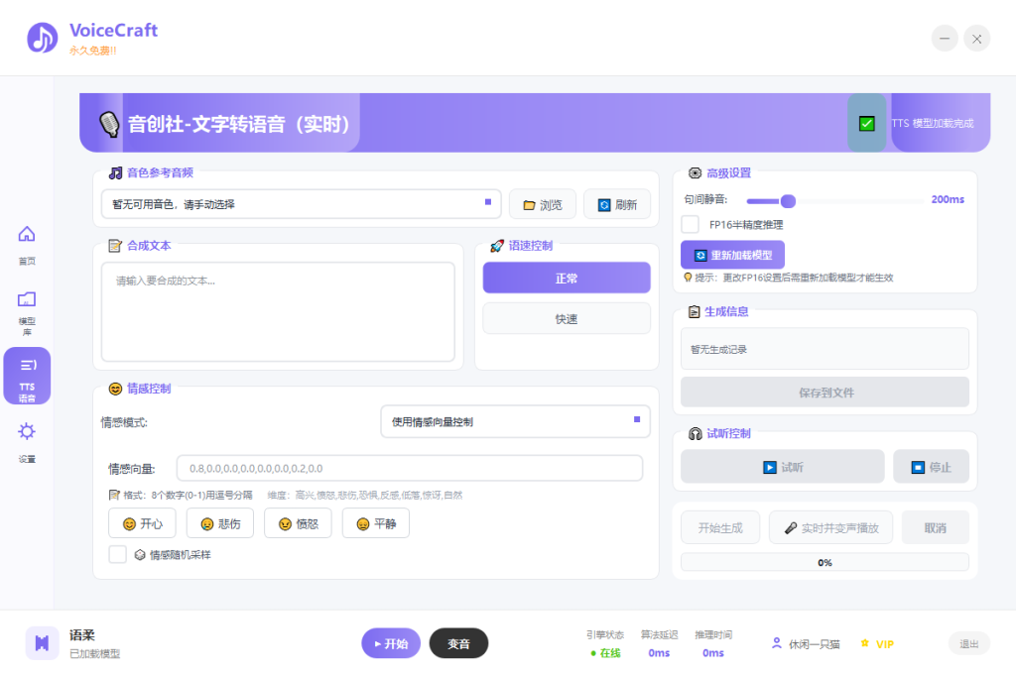Open the voice reference audio dropdown
This screenshot has width=1016, height=677.
[x=302, y=204]
